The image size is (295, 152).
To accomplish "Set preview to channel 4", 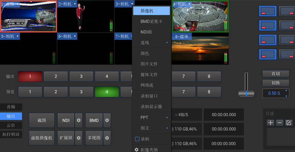I will [107, 92].
